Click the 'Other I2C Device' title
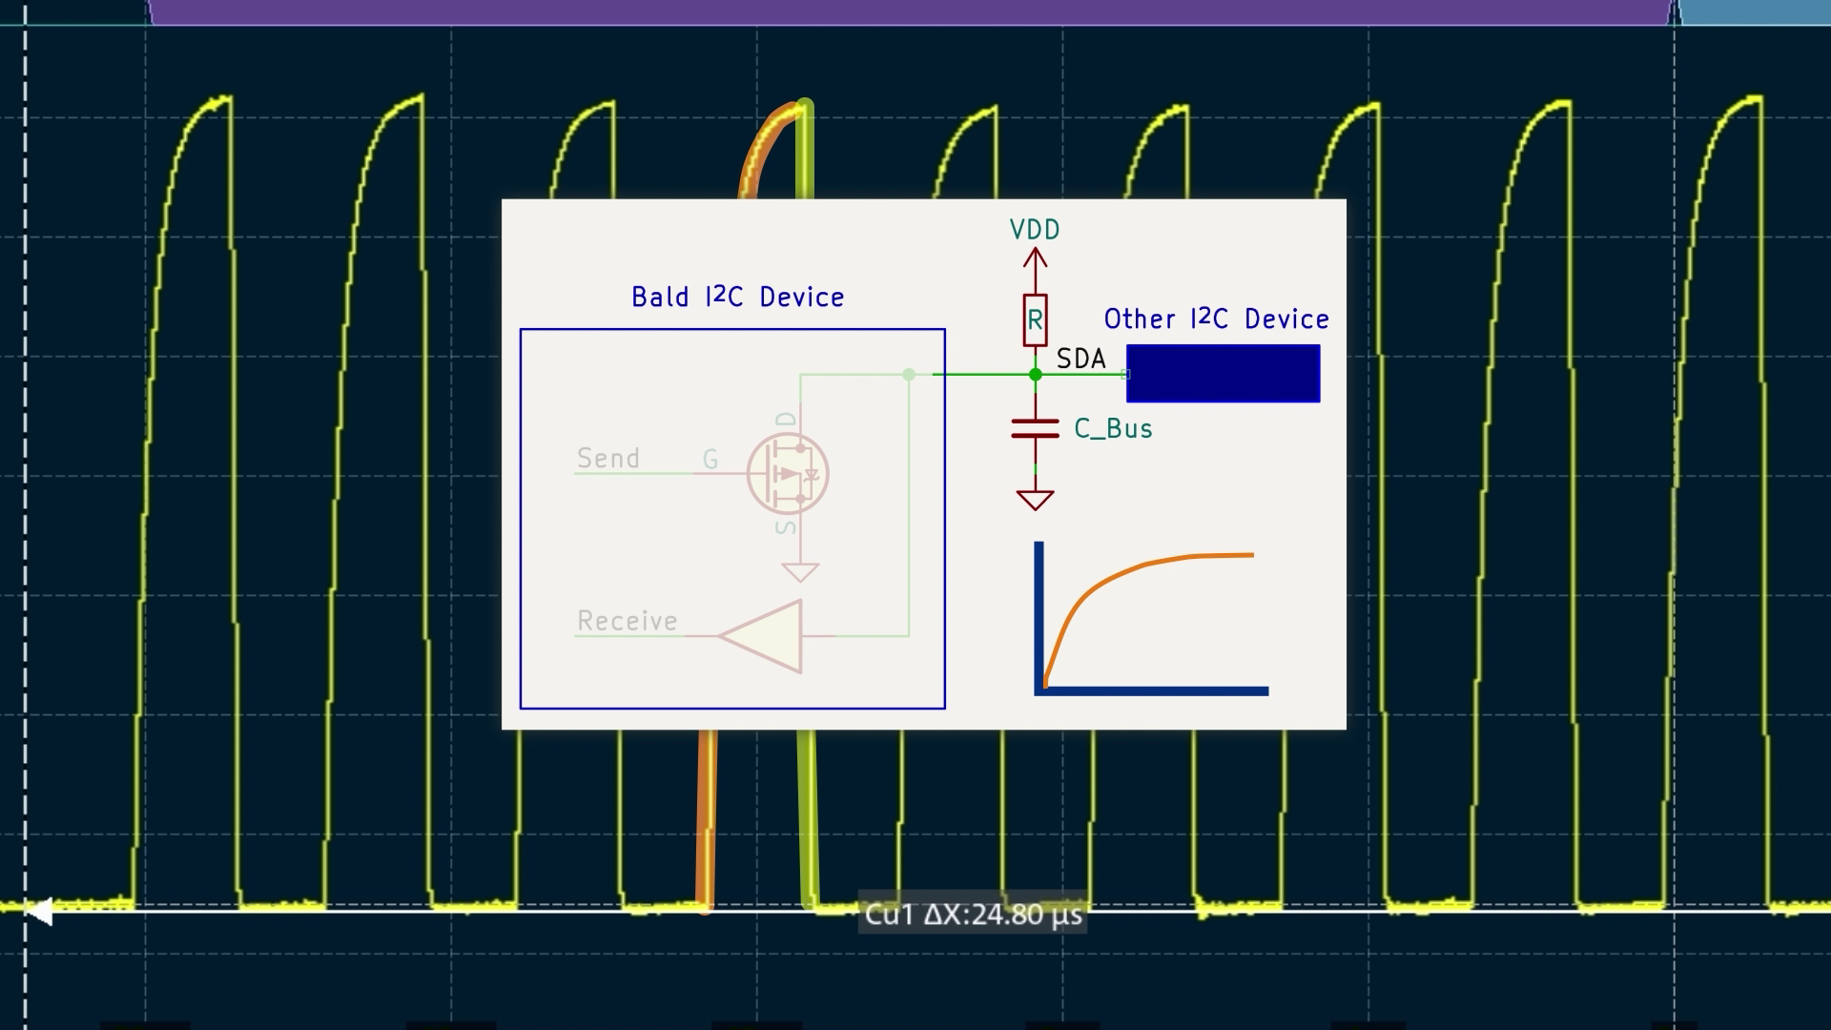The width and height of the screenshot is (1831, 1030). pos(1216,319)
